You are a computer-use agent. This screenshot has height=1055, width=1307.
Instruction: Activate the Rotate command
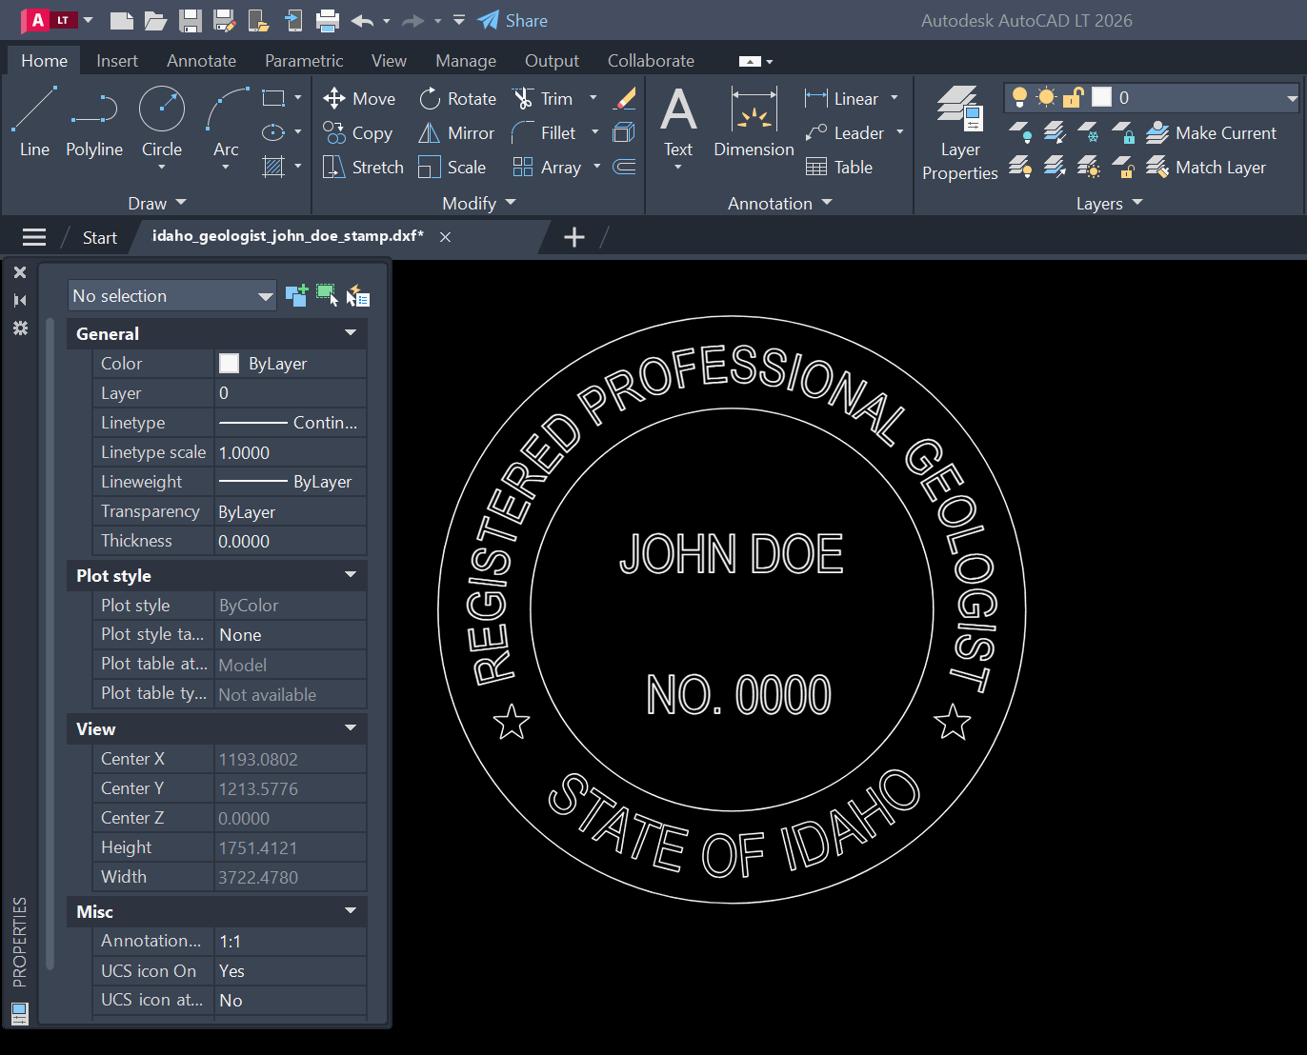457,99
